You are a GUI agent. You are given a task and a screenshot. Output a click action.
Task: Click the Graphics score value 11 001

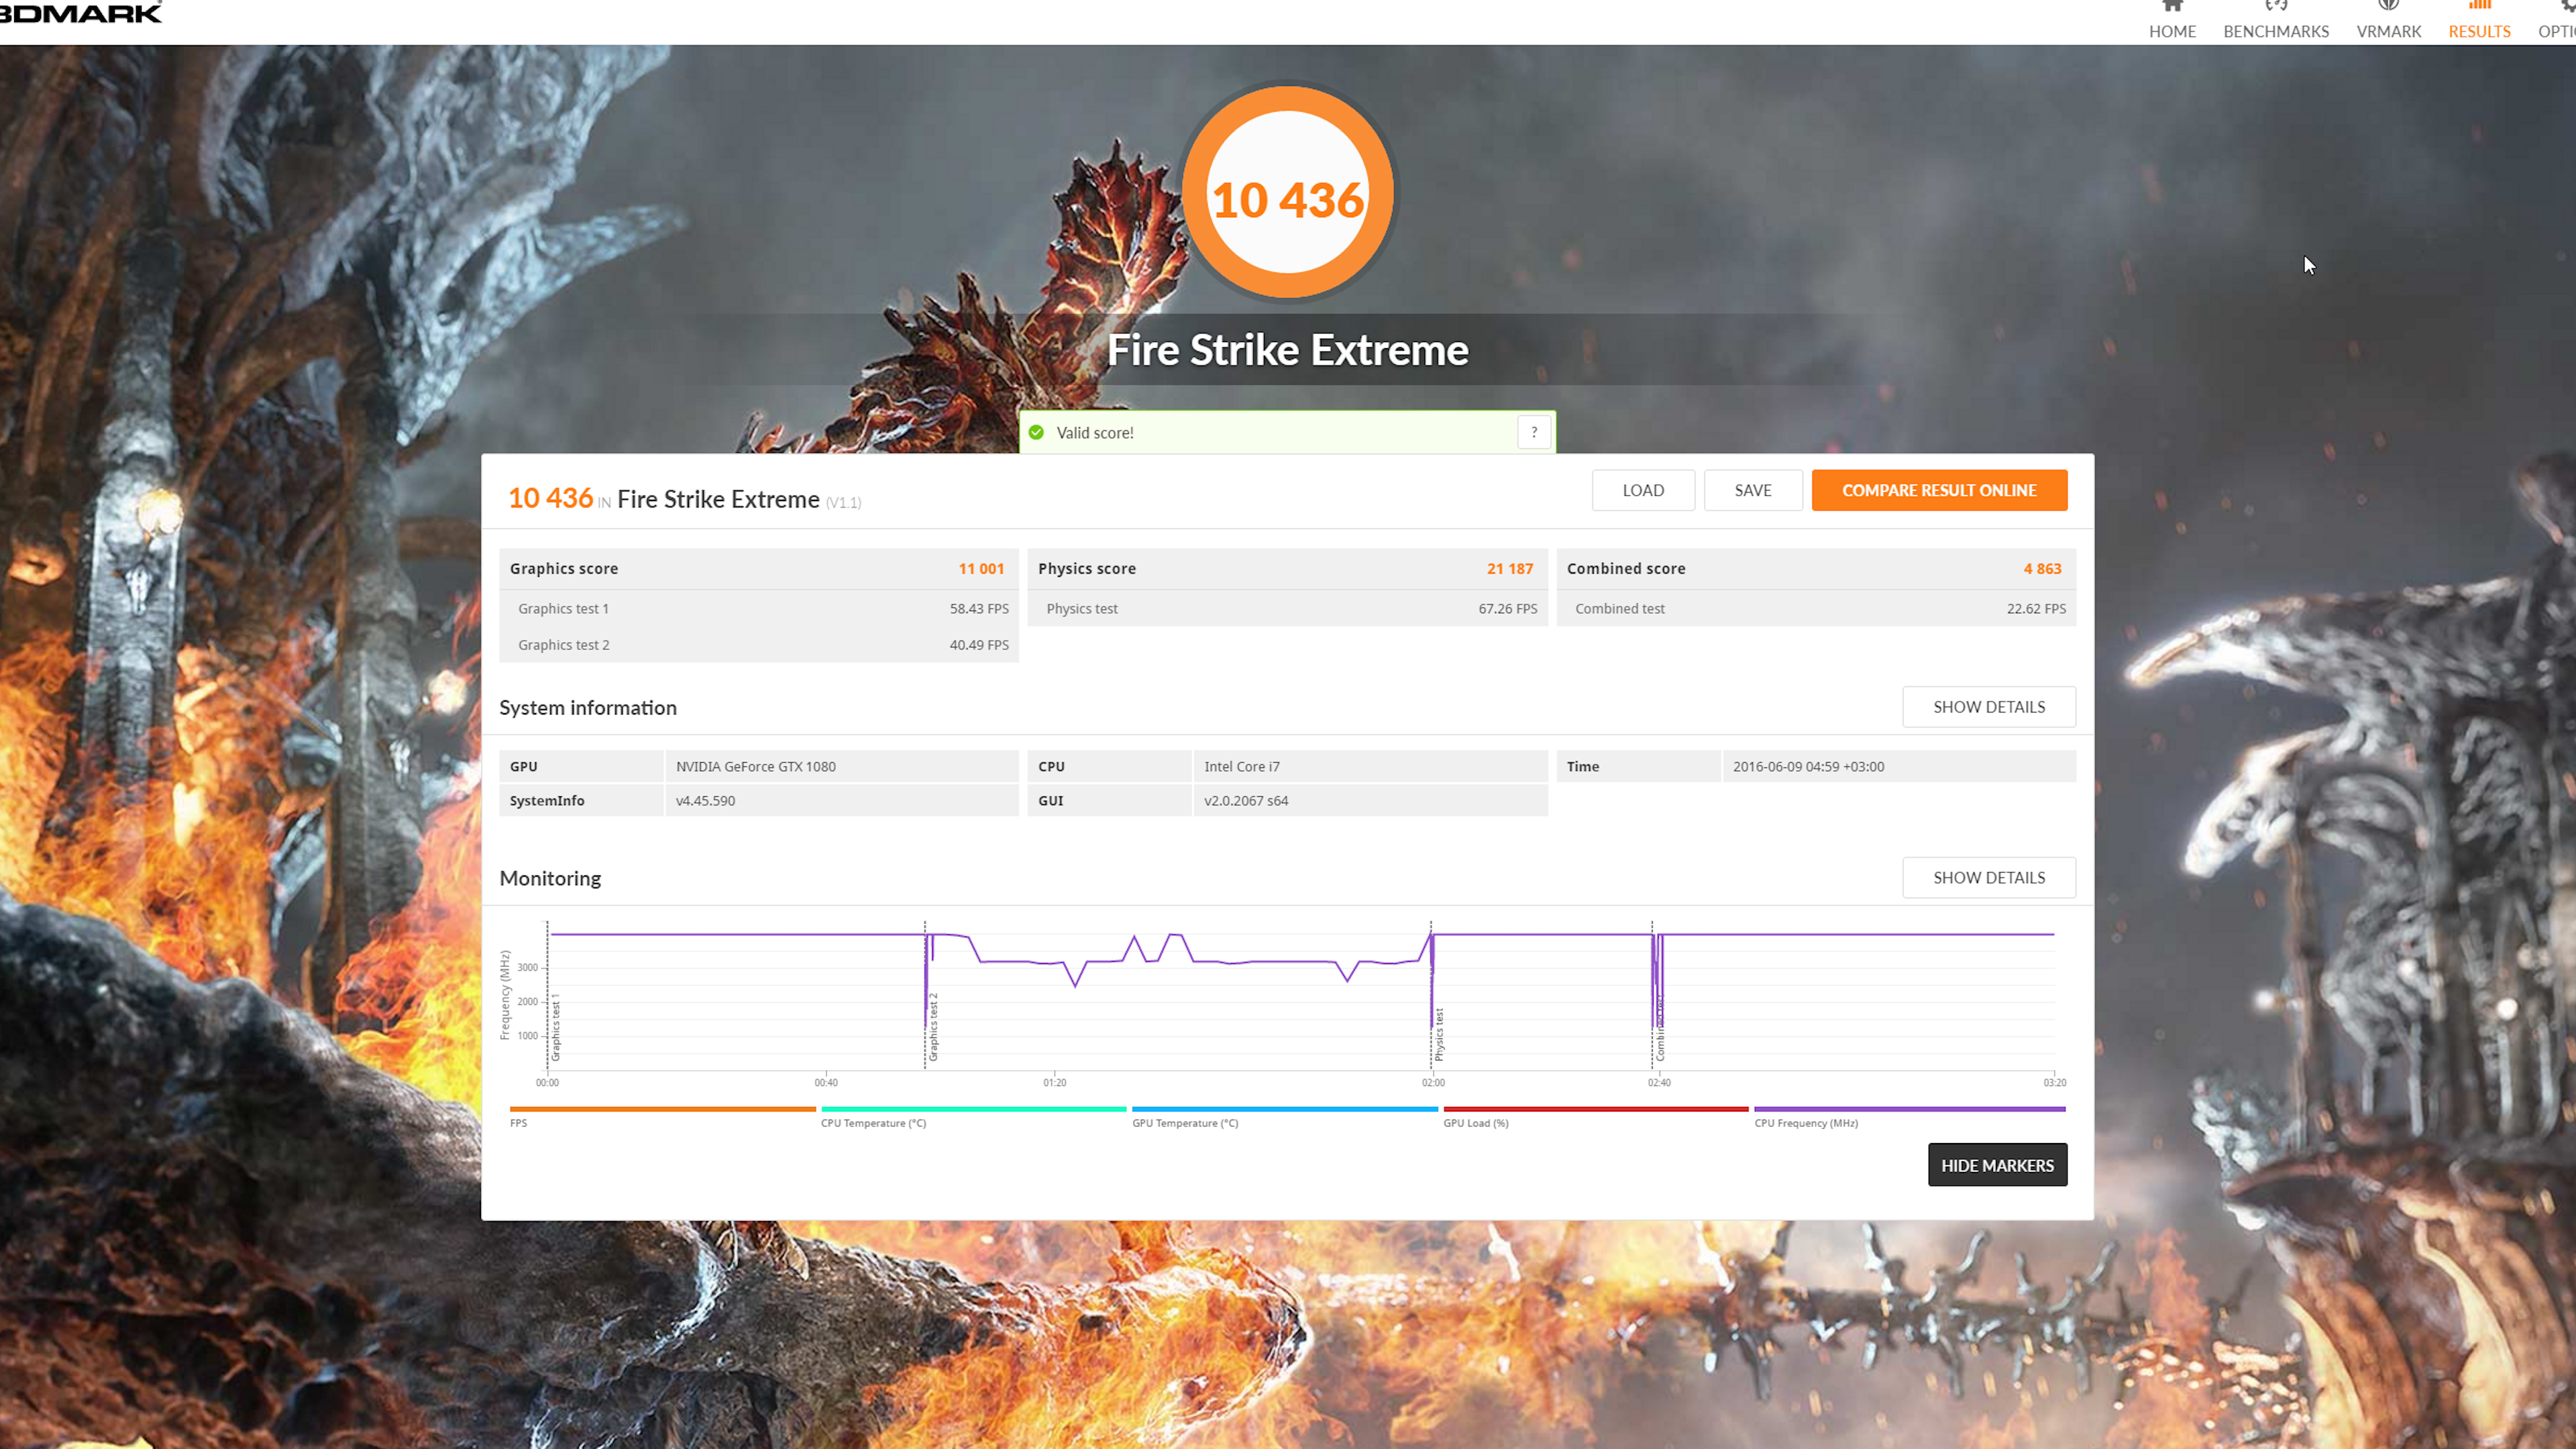(x=981, y=568)
